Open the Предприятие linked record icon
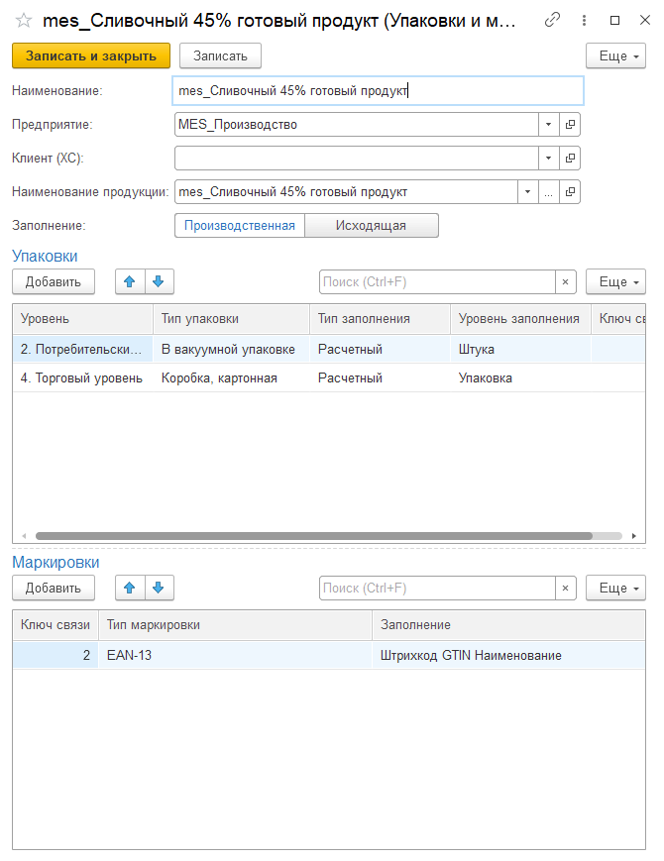This screenshot has width=664, height=861. (x=570, y=125)
